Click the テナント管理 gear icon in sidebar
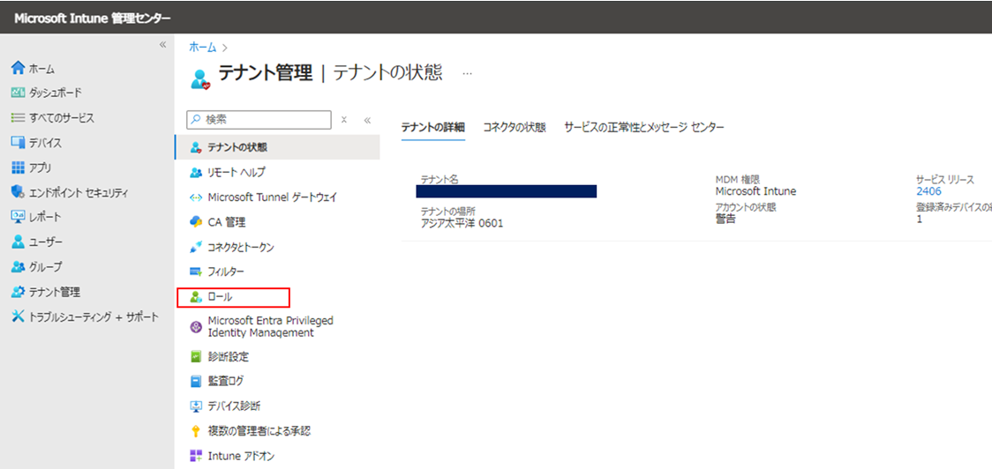 19,292
